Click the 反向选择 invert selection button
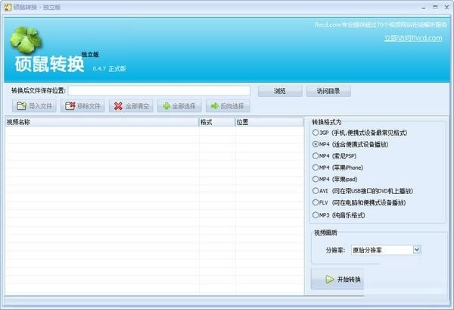 [228, 106]
